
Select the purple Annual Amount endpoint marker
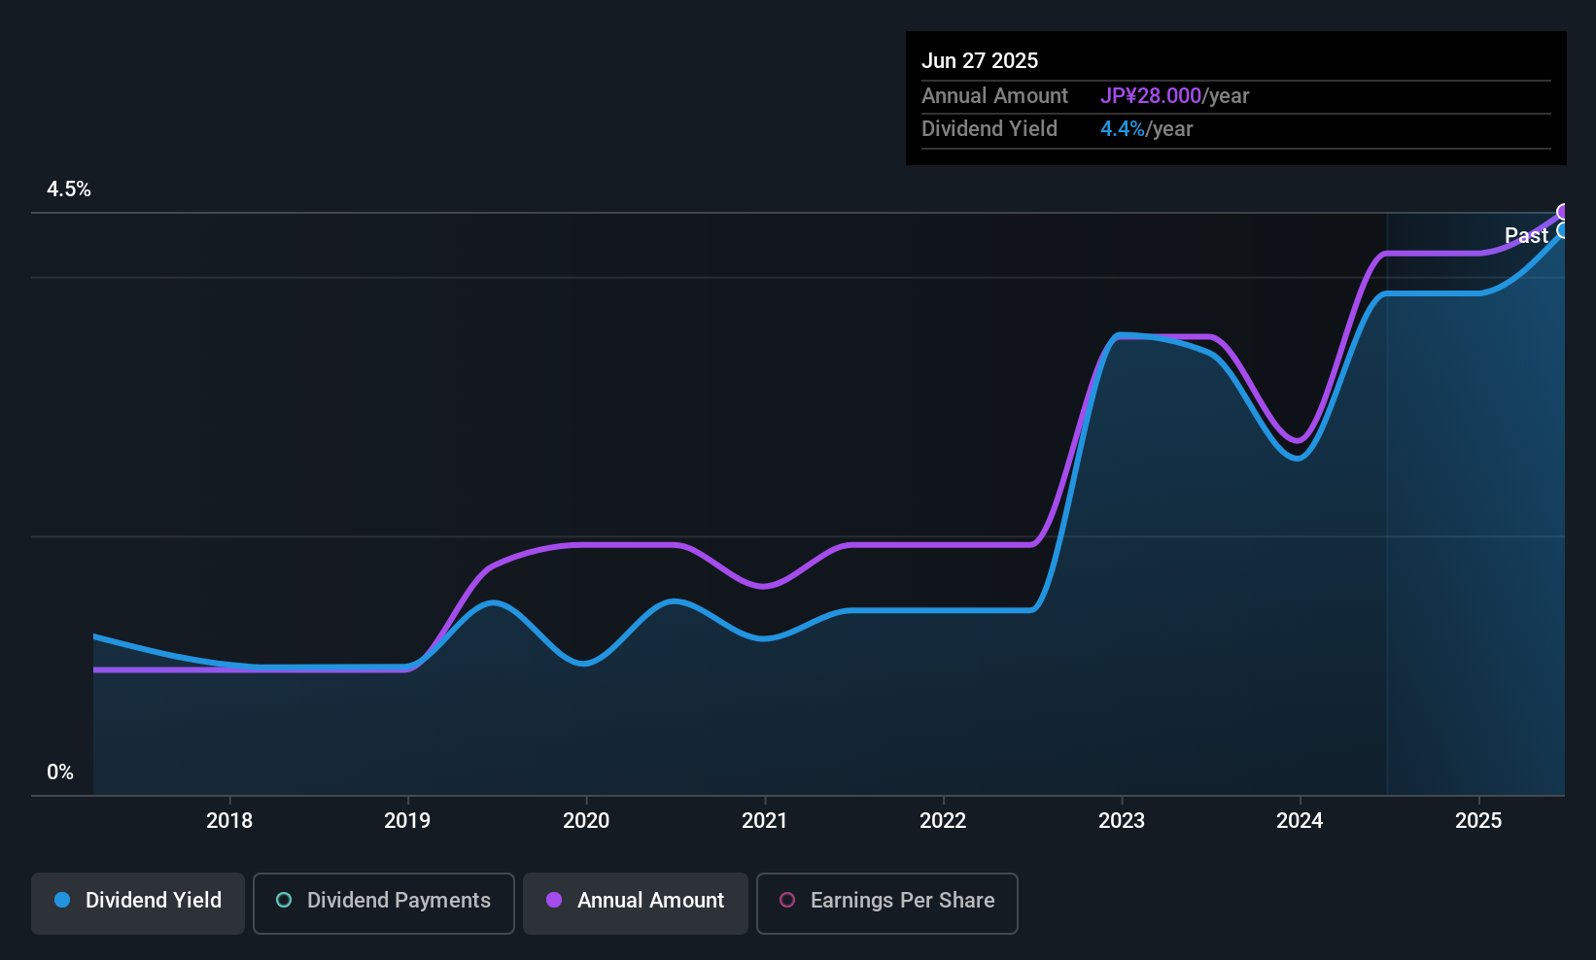pyautogui.click(x=1563, y=212)
